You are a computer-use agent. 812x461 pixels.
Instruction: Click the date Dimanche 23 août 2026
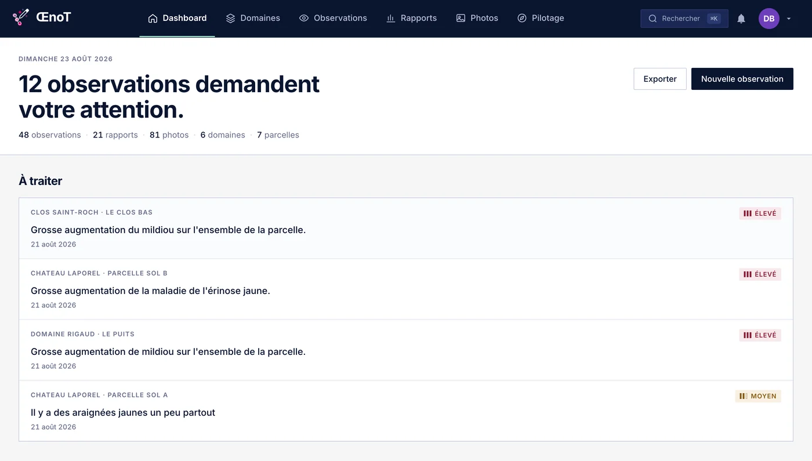tap(66, 59)
